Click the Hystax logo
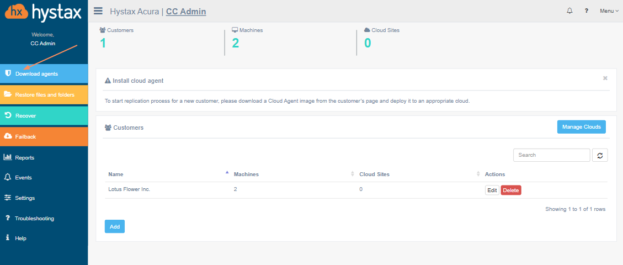The image size is (623, 265). pyautogui.click(x=43, y=12)
